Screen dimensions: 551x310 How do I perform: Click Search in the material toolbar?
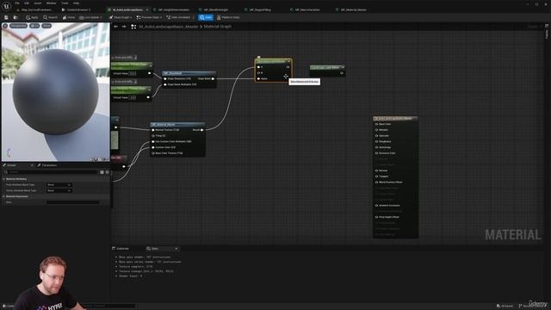click(50, 17)
